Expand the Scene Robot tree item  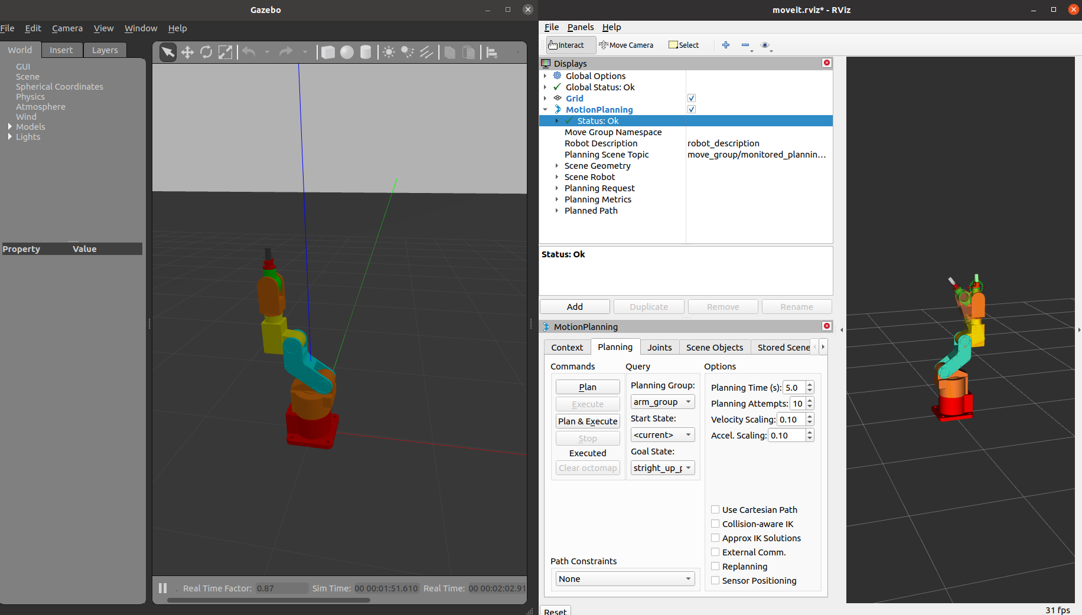pyautogui.click(x=556, y=177)
